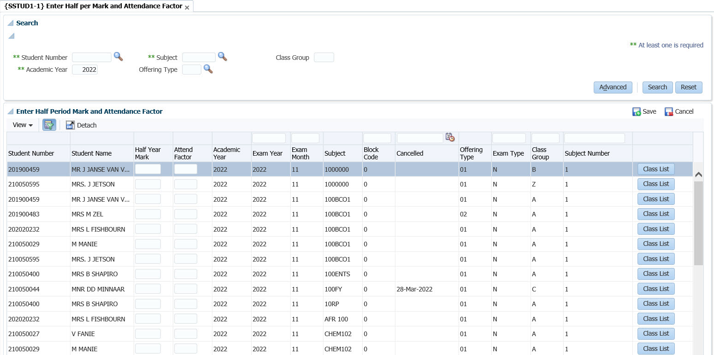714x355 pixels.
Task: Click the Save disk icon
Action: [637, 112]
